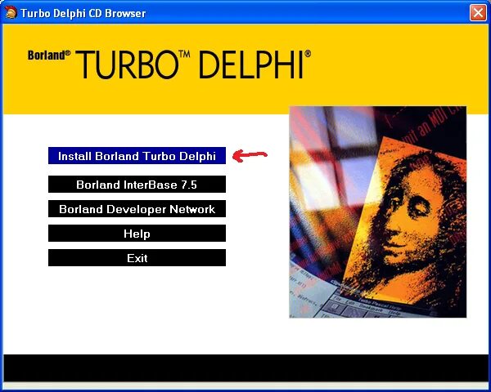Close the Turbo Delphi CD Browser window
This screenshot has width=491, height=392.
point(478,13)
